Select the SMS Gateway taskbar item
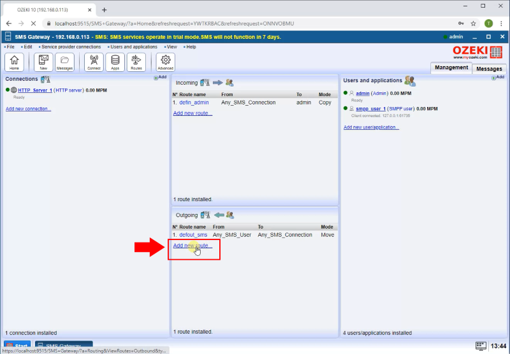 (x=64, y=346)
